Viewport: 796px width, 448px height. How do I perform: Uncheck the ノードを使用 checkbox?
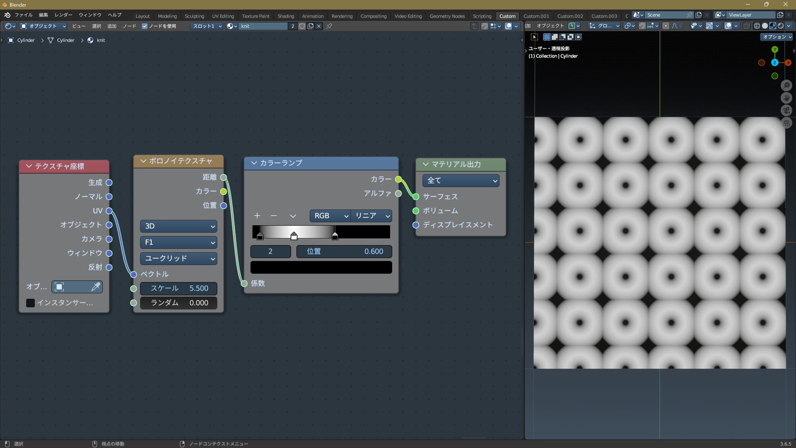click(x=145, y=26)
